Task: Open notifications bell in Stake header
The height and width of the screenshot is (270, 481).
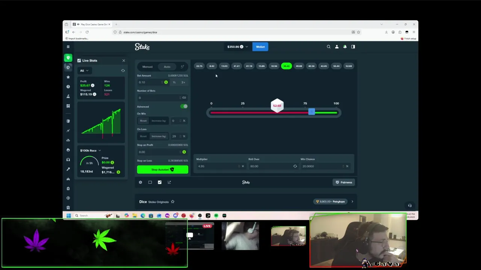Action: [x=345, y=46]
